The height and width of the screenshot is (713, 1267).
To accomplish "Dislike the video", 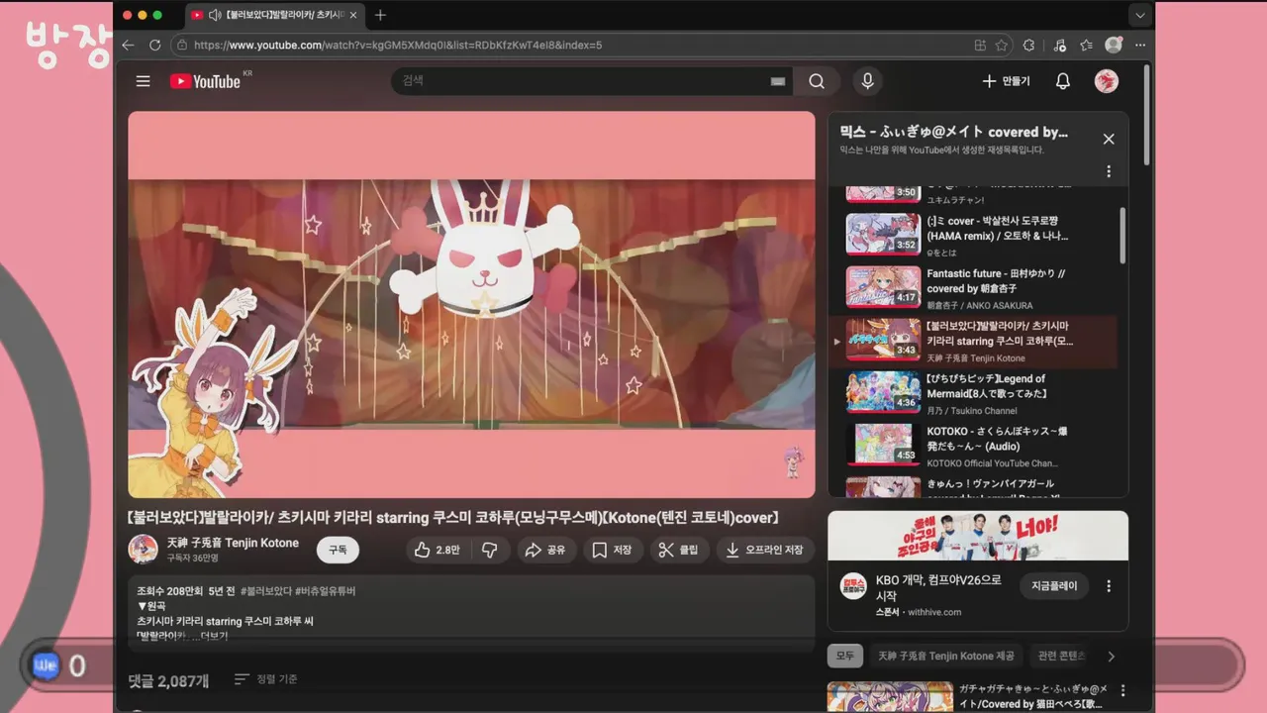I will (x=489, y=550).
